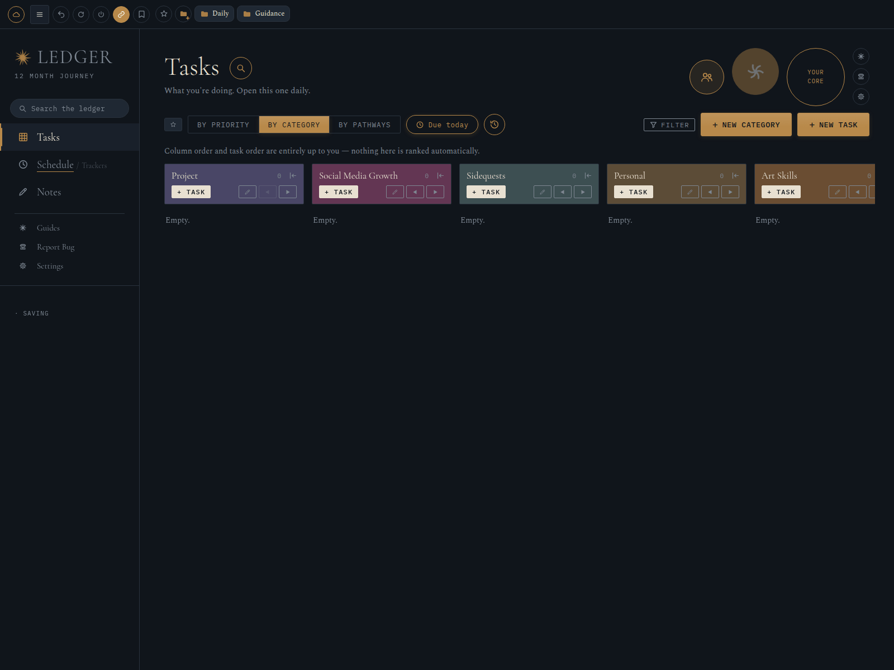Click the asterisk guides icon at top right

pos(861,56)
